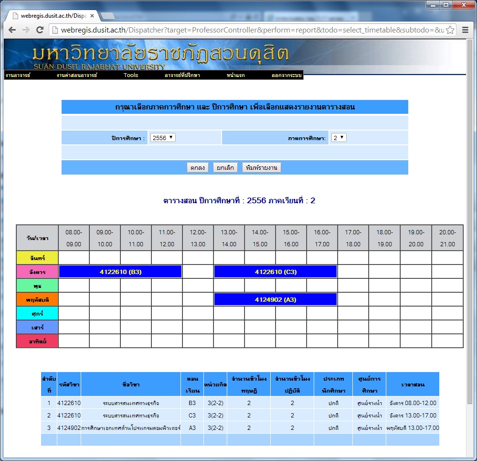477x461 pixels.
Task: Reload the page with the refresh icon
Action: [x=40, y=30]
